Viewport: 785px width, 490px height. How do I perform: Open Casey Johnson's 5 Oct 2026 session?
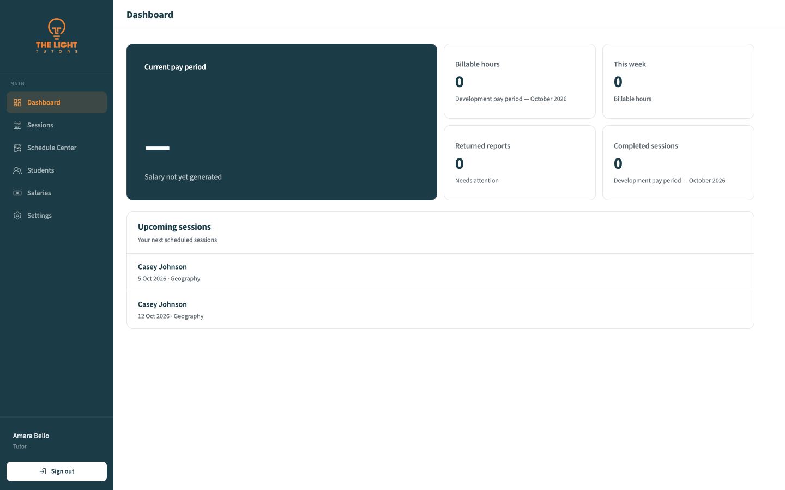point(440,272)
